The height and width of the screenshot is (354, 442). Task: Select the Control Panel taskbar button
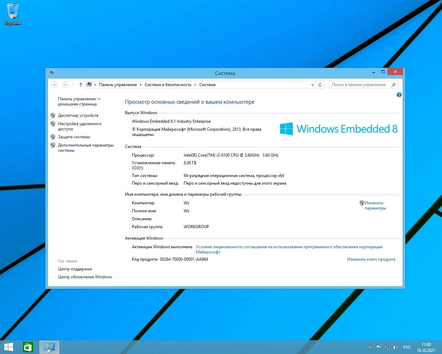49,347
